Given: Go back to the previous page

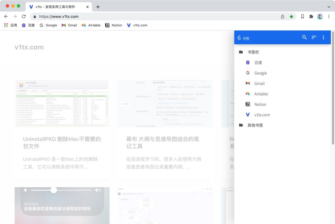Looking at the screenshot, I should point(6,16).
